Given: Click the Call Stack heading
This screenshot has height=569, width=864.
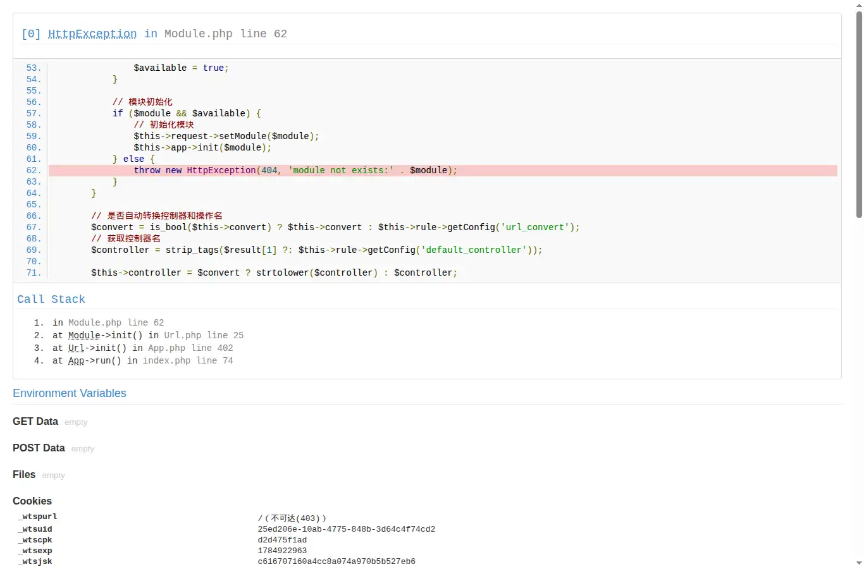Looking at the screenshot, I should [51, 299].
